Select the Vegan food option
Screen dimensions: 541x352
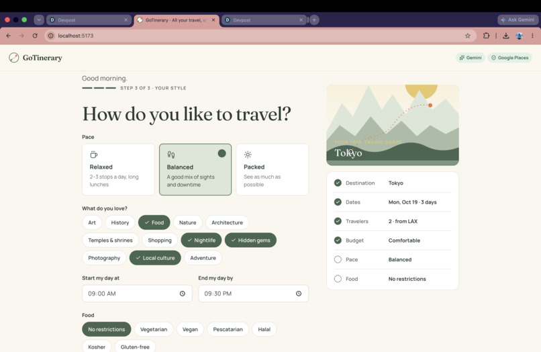[x=190, y=329]
